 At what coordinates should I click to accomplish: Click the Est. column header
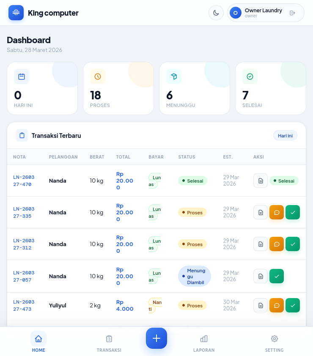coord(228,157)
